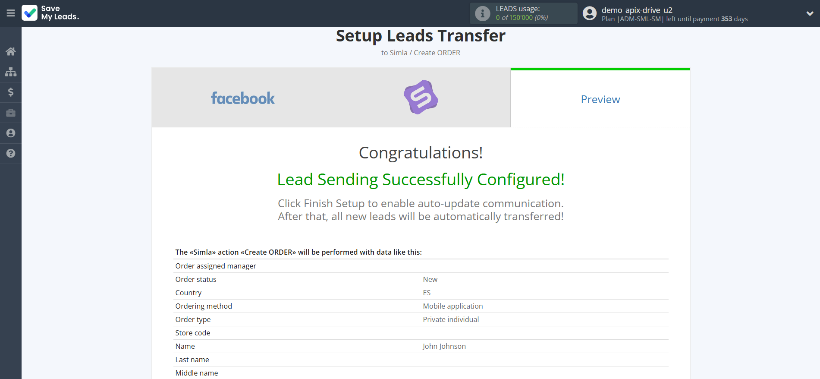Switch to the Simla destination tab
The width and height of the screenshot is (820, 379).
pos(421,98)
